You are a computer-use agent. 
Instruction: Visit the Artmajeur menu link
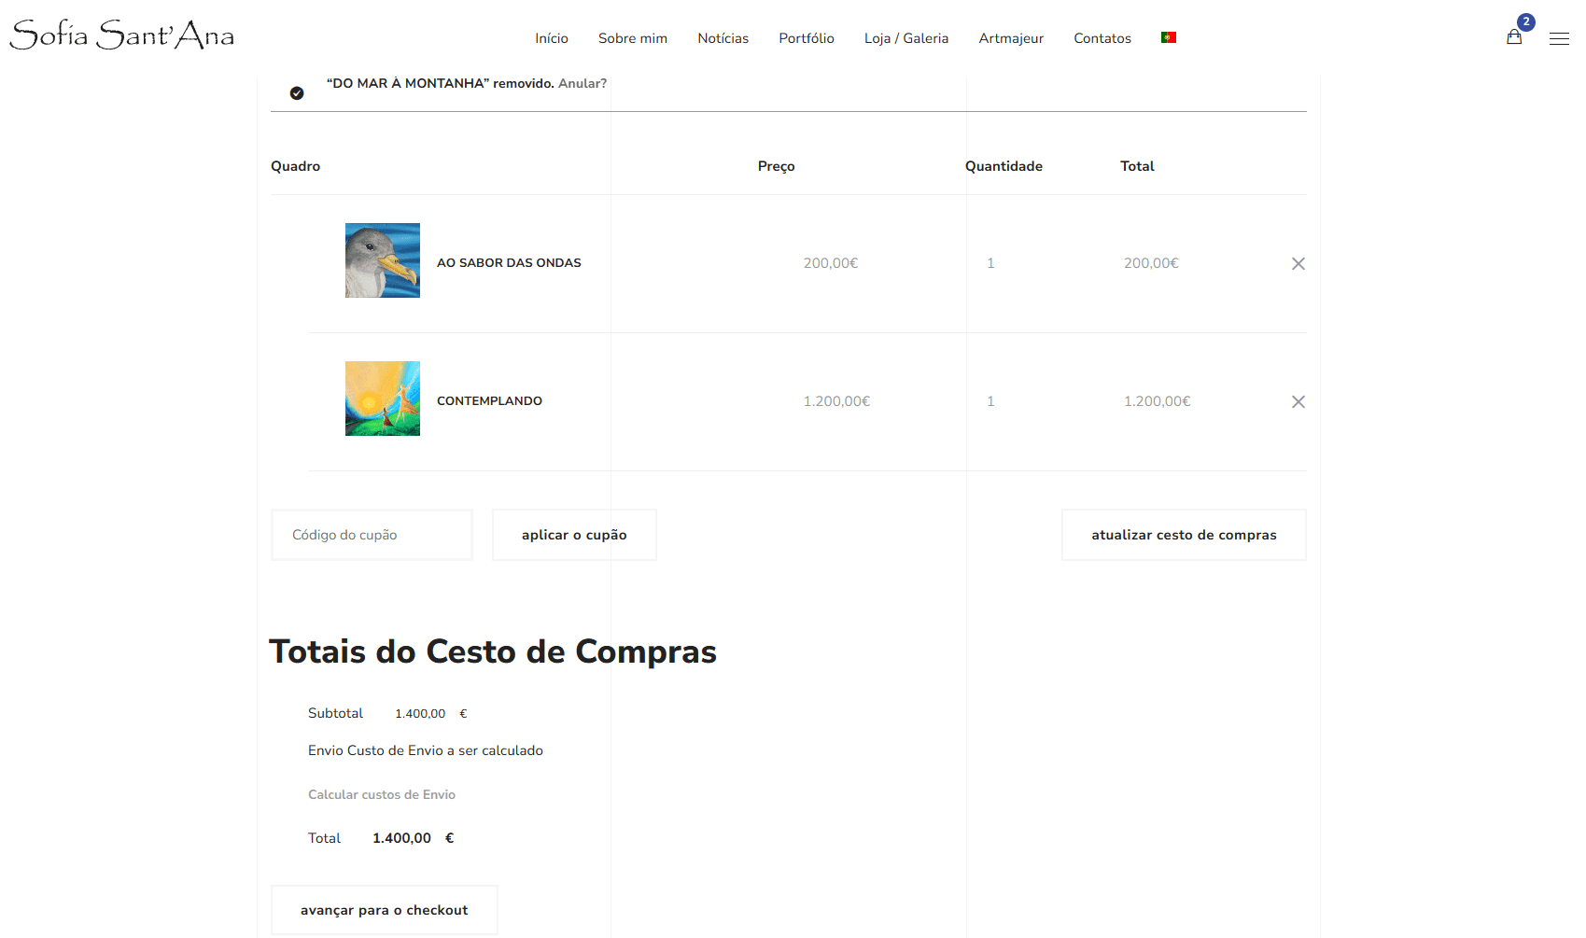pos(1010,38)
